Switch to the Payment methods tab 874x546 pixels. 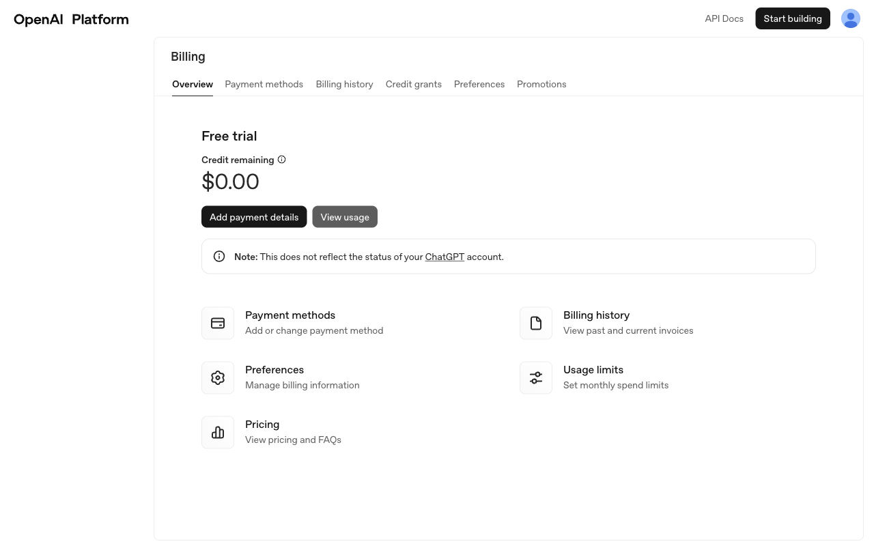(264, 84)
